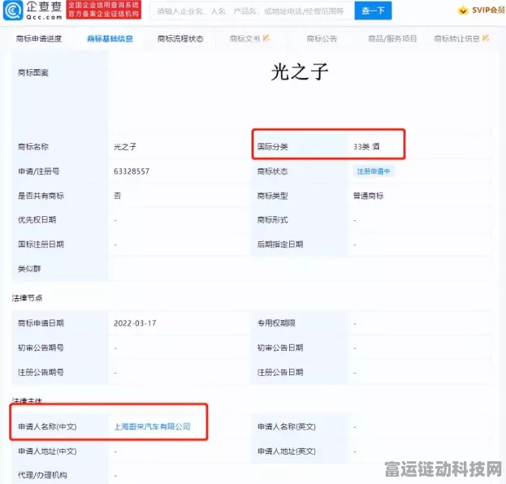Click the 代理/办理机构 label
Image resolution: width=506 pixels, height=484 pixels.
[x=42, y=475]
